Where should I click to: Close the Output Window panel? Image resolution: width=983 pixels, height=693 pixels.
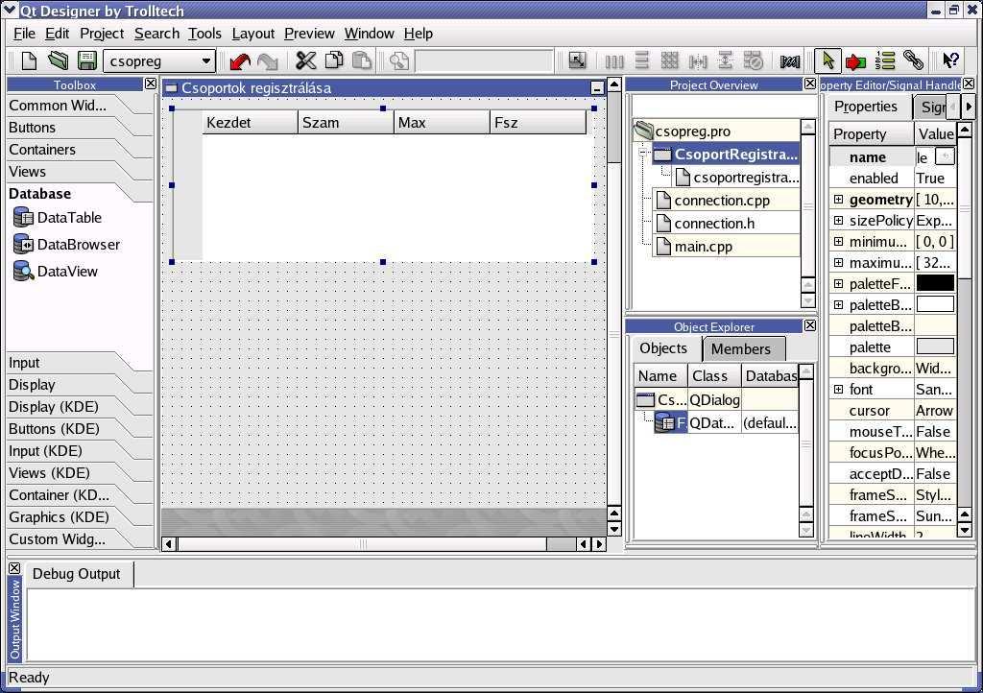tap(14, 568)
